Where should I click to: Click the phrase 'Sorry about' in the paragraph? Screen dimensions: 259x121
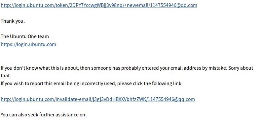tap(240, 68)
